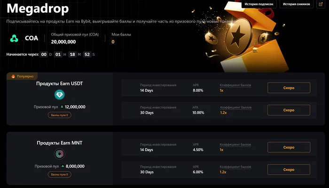Click the green COA token logo
The height and width of the screenshot is (188, 329).
point(14,38)
